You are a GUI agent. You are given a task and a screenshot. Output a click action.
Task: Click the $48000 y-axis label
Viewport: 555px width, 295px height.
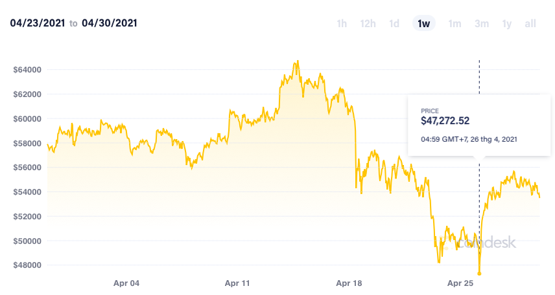(x=27, y=265)
